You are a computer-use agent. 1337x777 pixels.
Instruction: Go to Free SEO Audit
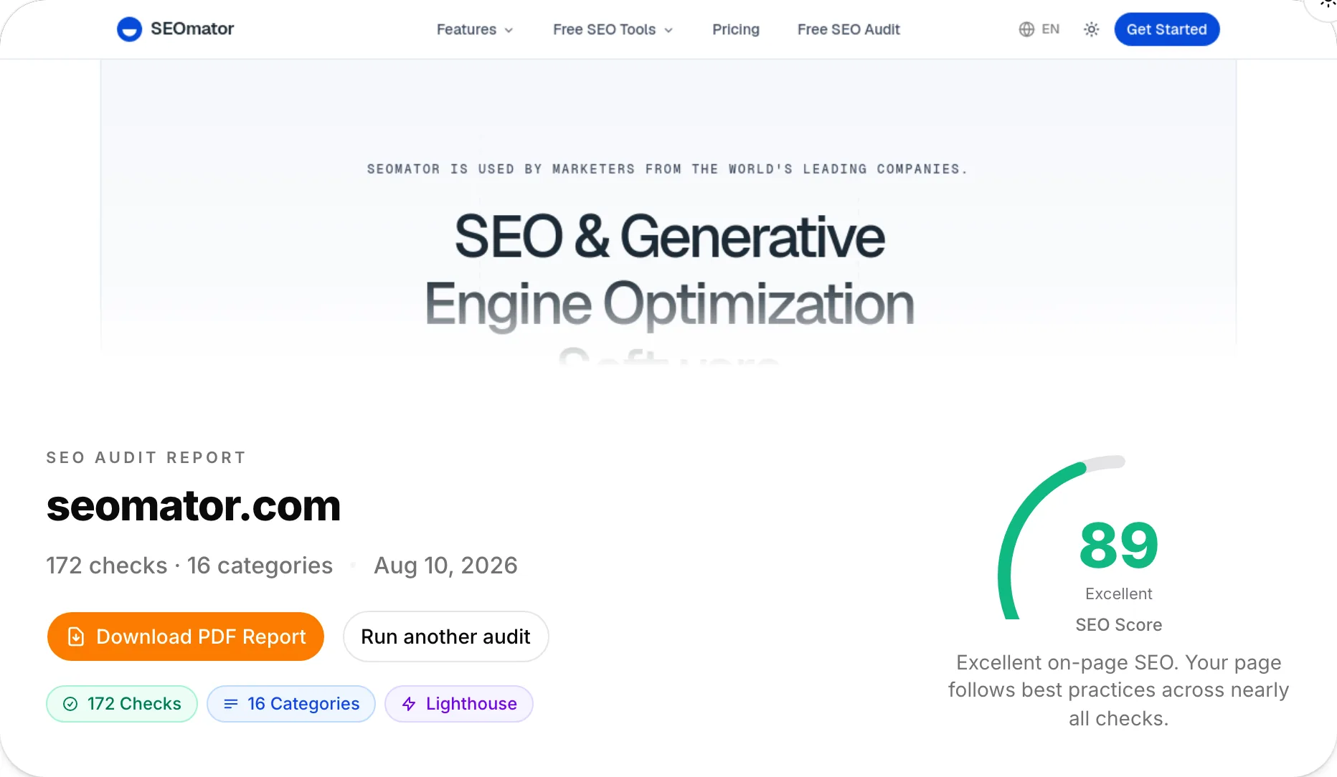[x=849, y=29]
